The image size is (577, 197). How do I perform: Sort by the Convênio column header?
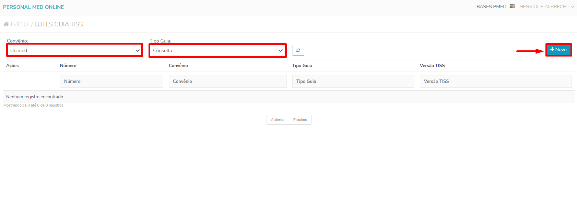point(178,65)
